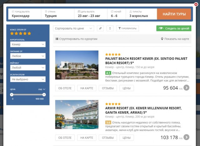Click the red close icon of the popup
Screen dimensions: 200x146
click(196, 4)
